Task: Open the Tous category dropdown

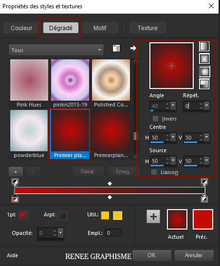Action: [56, 50]
